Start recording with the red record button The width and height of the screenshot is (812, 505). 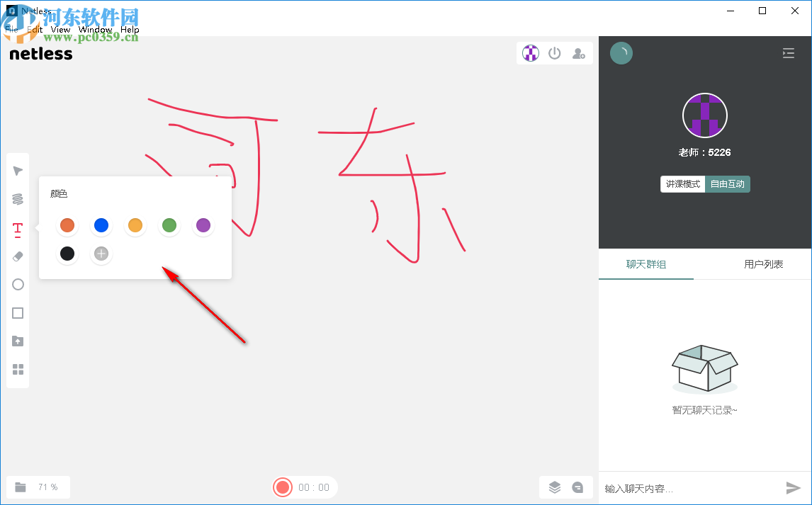click(x=283, y=487)
